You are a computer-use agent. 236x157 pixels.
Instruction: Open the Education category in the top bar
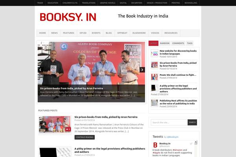53,3
